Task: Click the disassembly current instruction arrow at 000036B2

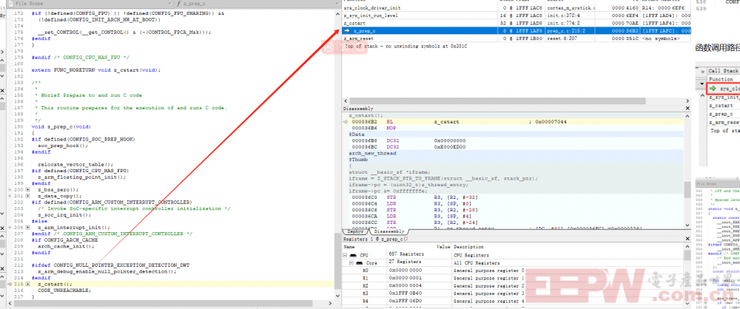Action: pos(346,122)
